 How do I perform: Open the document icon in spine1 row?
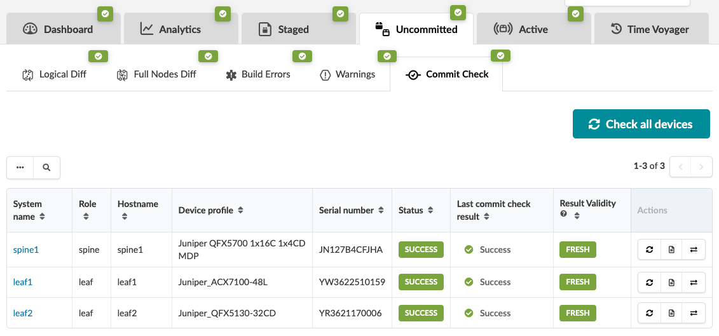coord(671,250)
